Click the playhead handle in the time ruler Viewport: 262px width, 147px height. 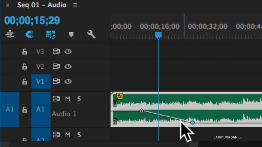158,35
